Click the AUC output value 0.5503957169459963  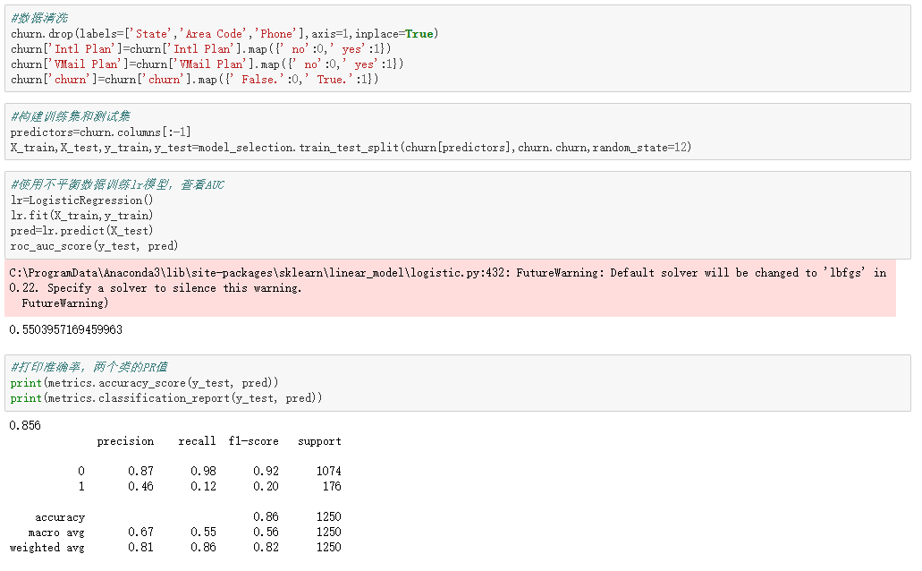coord(66,330)
